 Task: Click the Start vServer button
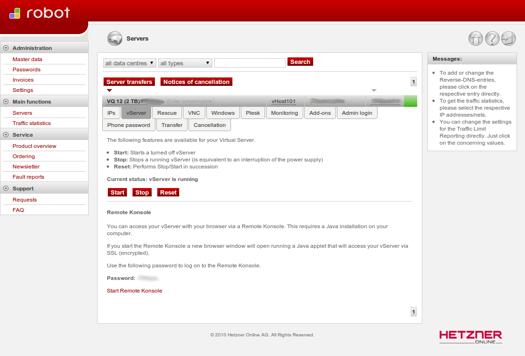(117, 192)
